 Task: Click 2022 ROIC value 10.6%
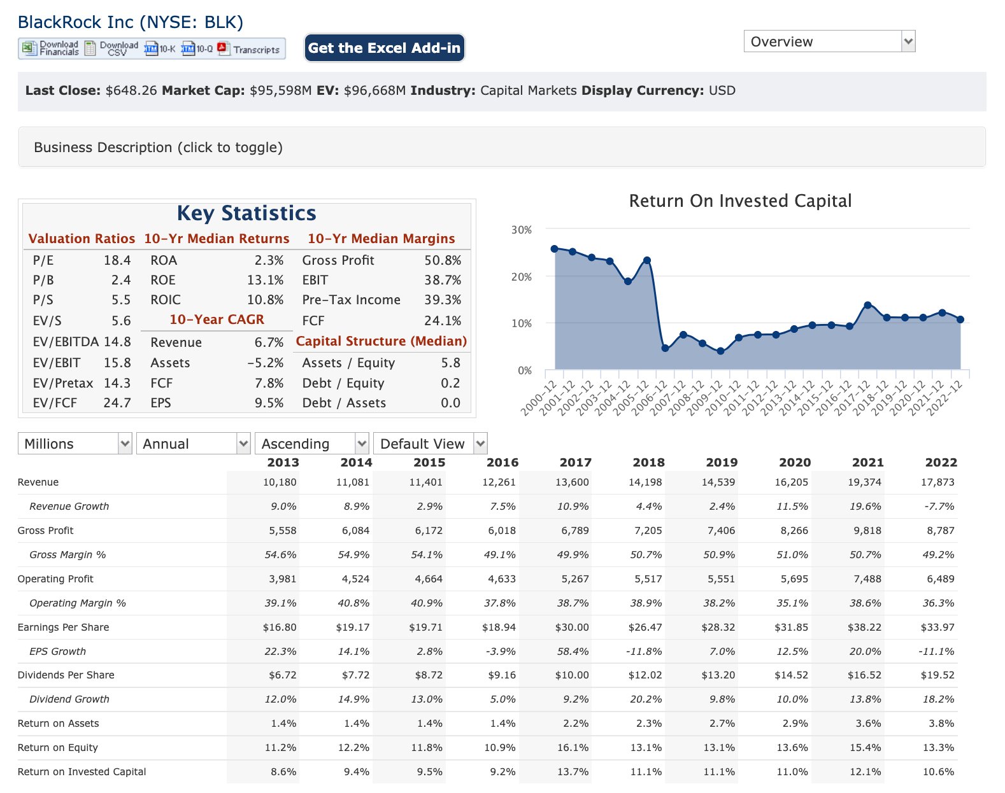pyautogui.click(x=939, y=772)
